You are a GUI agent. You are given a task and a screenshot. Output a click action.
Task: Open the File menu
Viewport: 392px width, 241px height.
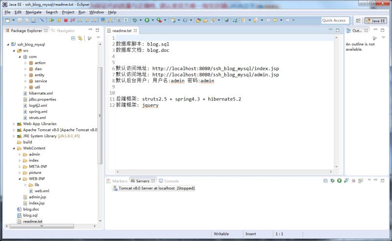point(7,12)
